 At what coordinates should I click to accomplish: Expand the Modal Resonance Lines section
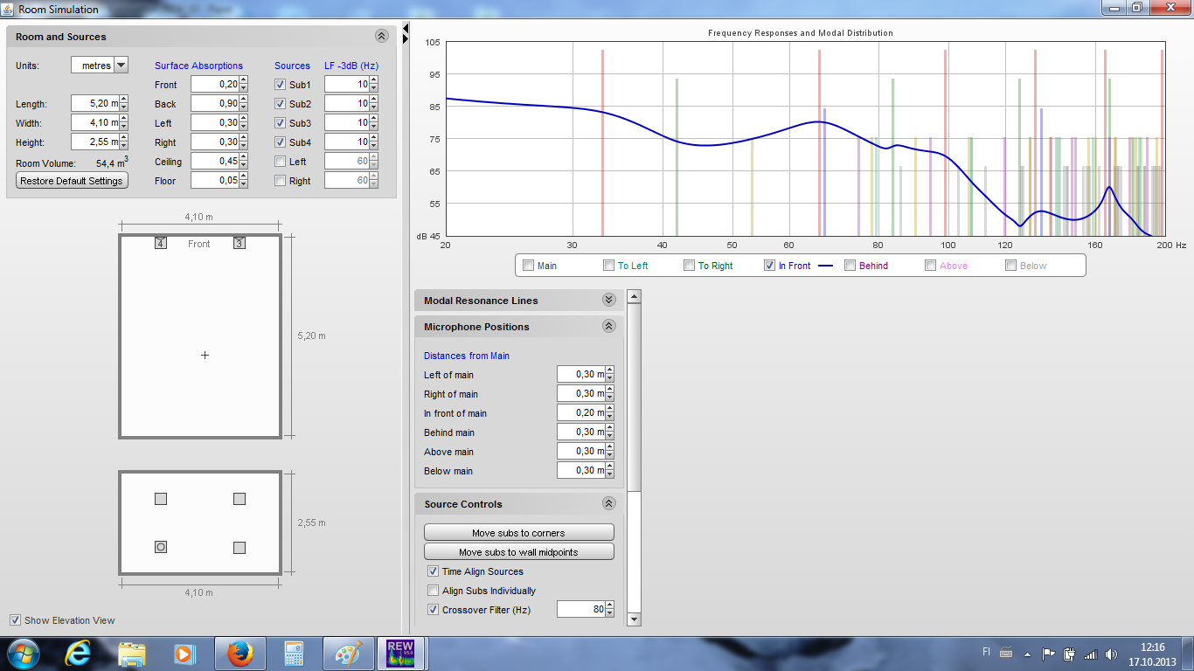(608, 300)
